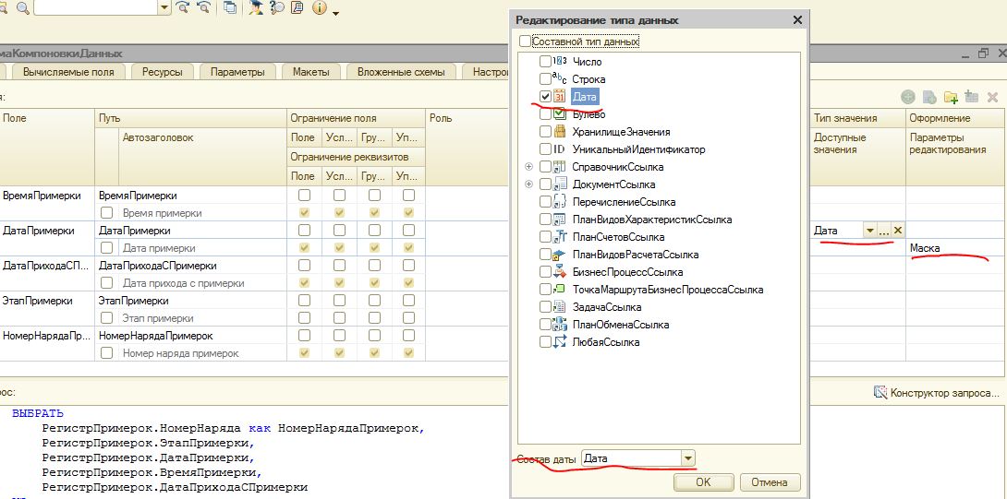This screenshot has width=1007, height=499.
Task: Switch to the Ресурсы tab
Action: [163, 72]
